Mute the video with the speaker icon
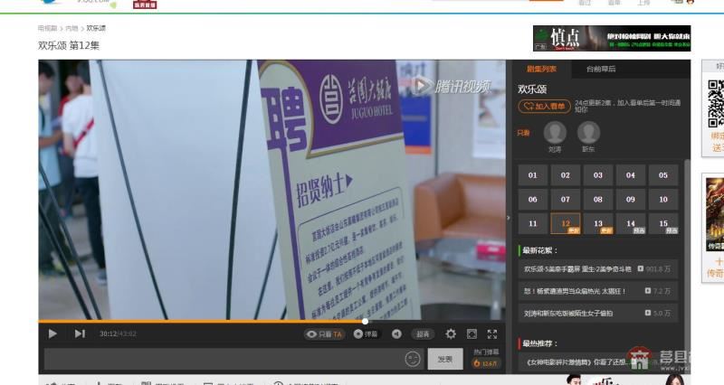The width and height of the screenshot is (724, 385). pos(396,333)
